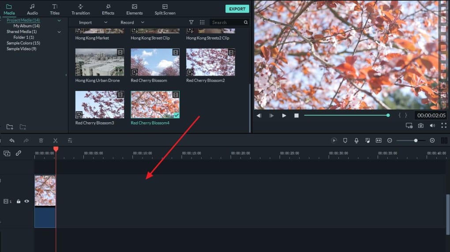The height and width of the screenshot is (252, 450).
Task: Mute preview using the volume speaker icon
Action: click(x=432, y=126)
